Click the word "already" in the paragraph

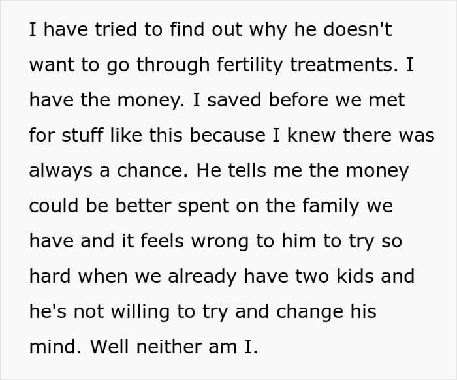[x=202, y=277]
